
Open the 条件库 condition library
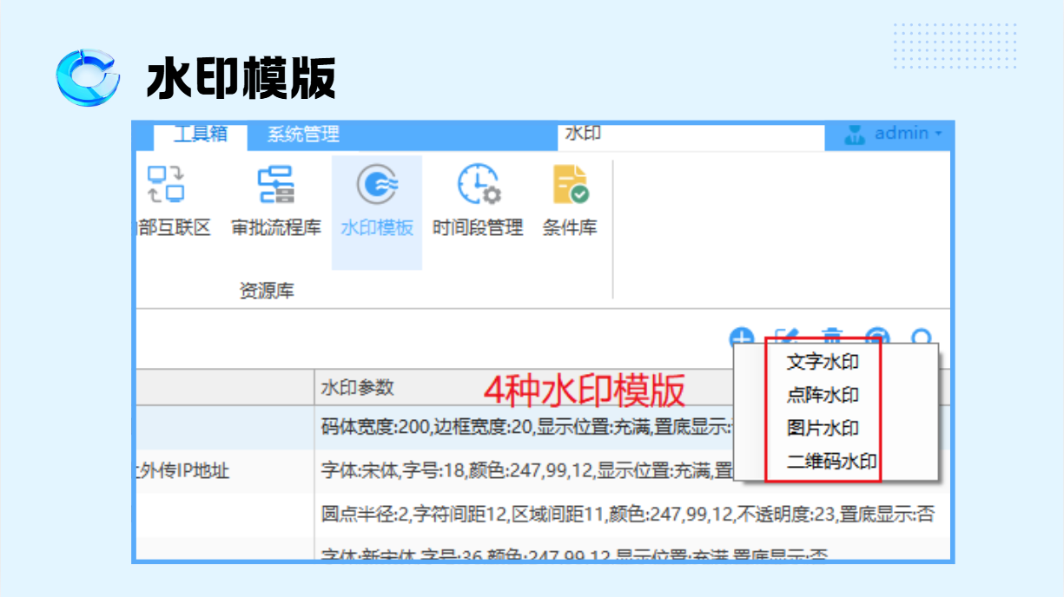[570, 201]
